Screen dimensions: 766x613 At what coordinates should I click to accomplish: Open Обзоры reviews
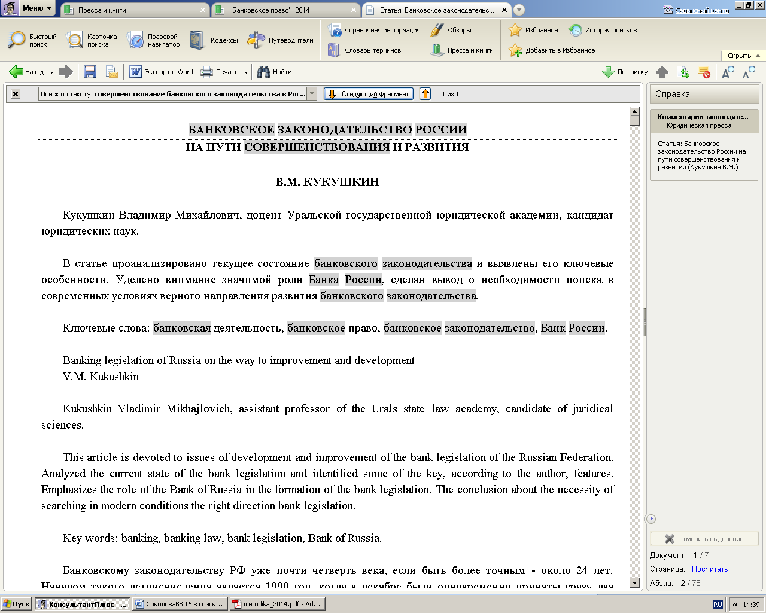point(451,30)
